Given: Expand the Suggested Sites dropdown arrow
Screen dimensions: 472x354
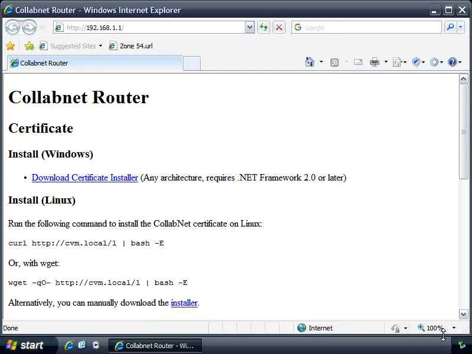Looking at the screenshot, I should pos(100,46).
